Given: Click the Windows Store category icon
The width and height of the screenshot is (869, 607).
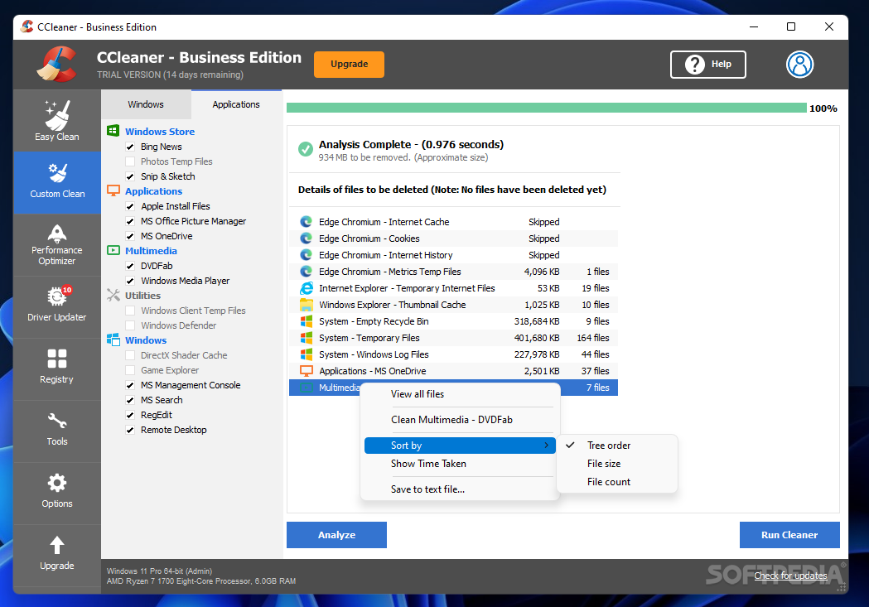Looking at the screenshot, I should tap(113, 131).
